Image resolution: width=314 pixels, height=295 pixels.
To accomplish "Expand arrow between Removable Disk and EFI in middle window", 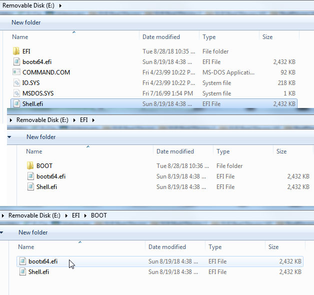I will tap(74, 120).
